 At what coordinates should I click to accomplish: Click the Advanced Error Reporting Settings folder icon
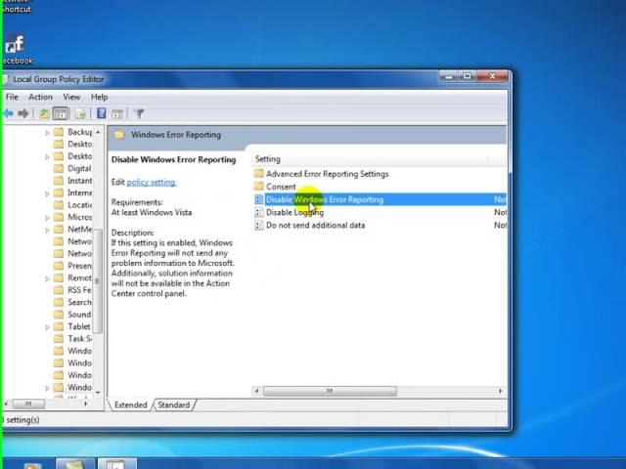pos(258,174)
